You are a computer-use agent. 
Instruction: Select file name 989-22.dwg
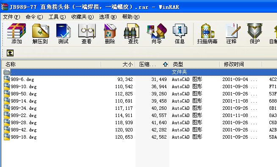pos(24,115)
